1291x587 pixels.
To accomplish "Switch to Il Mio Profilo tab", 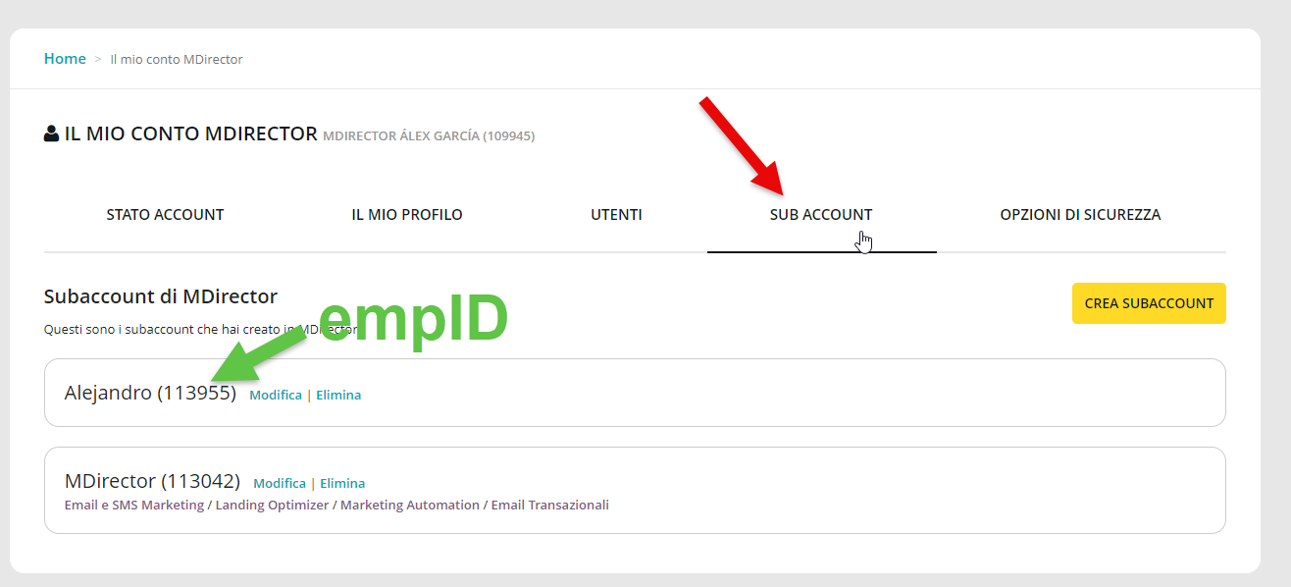I will [x=407, y=214].
